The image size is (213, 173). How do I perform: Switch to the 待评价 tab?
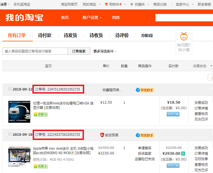point(122,35)
